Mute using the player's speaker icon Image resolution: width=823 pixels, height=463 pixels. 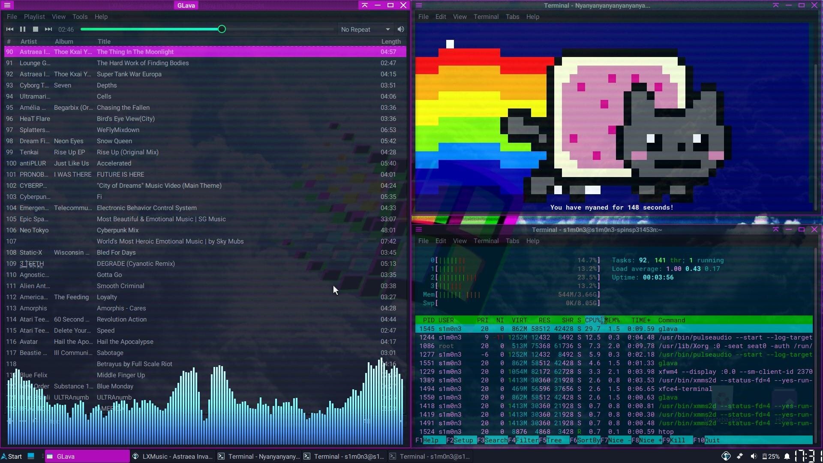click(x=401, y=29)
